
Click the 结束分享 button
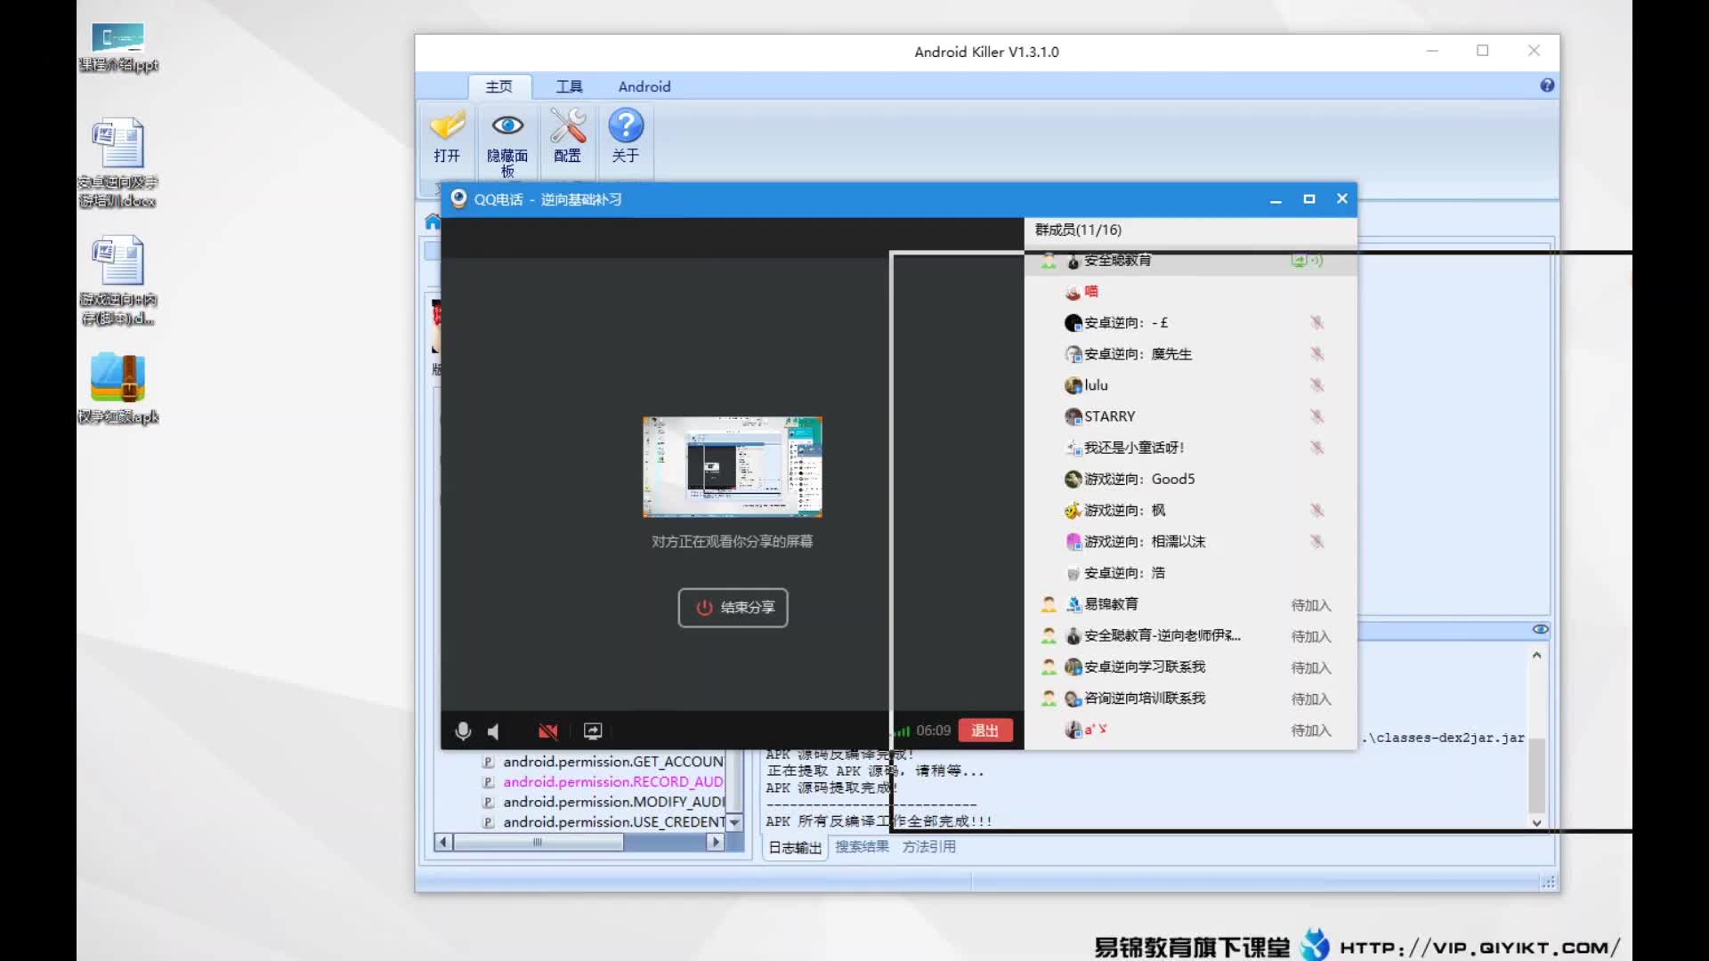click(733, 608)
